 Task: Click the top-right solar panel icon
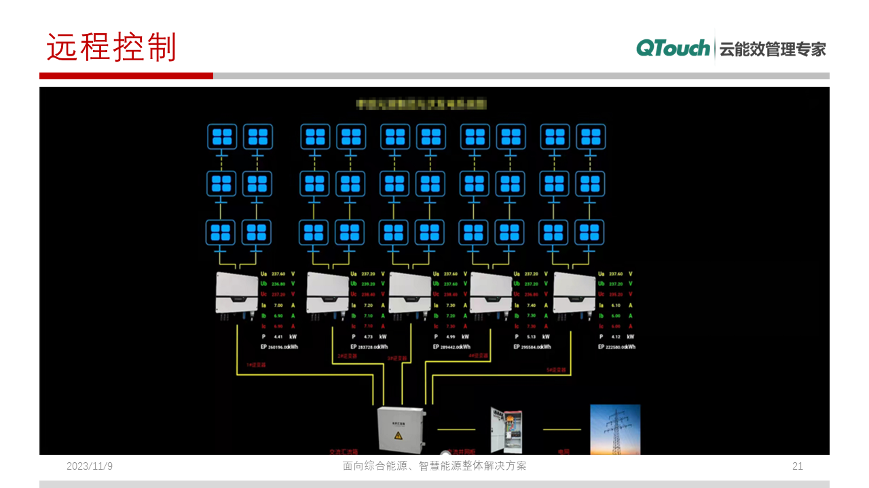point(591,137)
